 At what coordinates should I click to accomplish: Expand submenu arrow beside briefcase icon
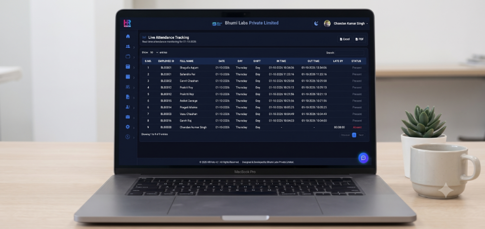134,118
